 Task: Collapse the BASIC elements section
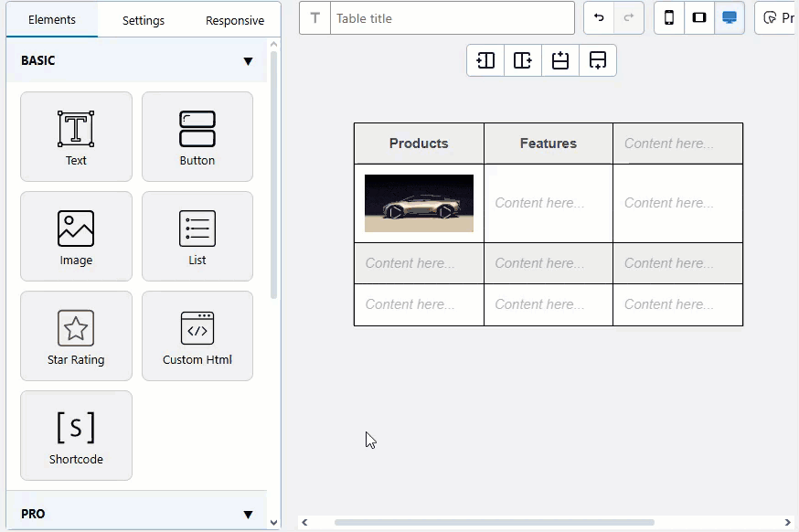click(x=248, y=61)
